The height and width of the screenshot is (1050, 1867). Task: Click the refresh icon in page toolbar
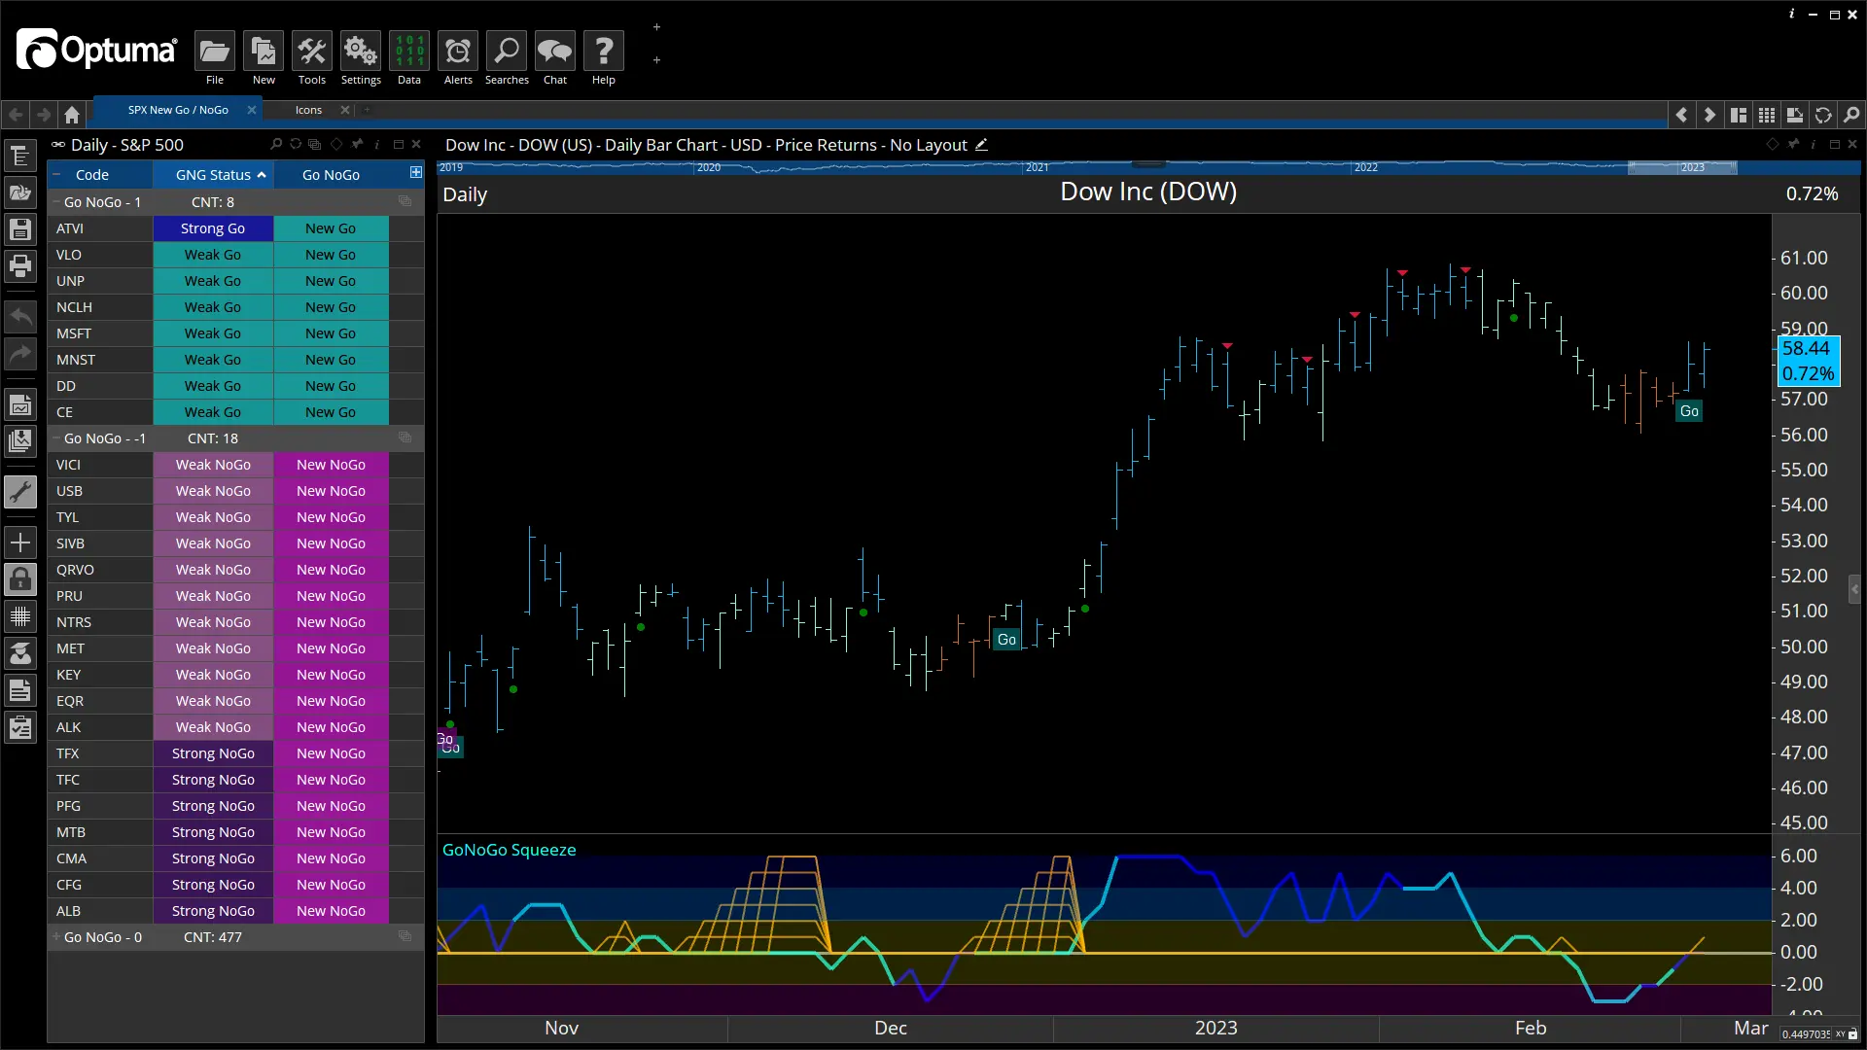pyautogui.click(x=1823, y=115)
